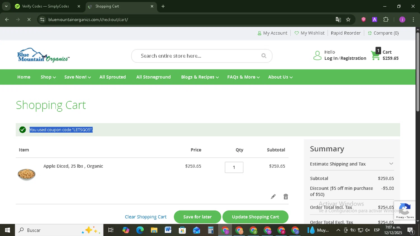Click the reCAPTCHA badge
Image resolution: width=420 pixels, height=236 pixels.
pyautogui.click(x=405, y=210)
